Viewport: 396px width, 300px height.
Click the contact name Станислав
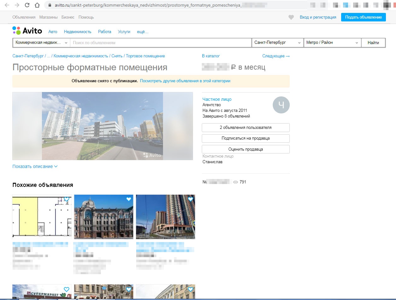point(213,162)
